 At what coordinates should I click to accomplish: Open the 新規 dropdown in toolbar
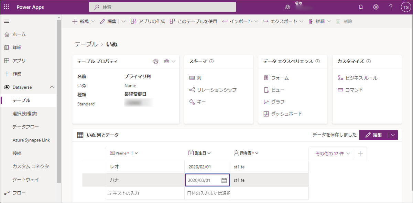click(x=84, y=21)
